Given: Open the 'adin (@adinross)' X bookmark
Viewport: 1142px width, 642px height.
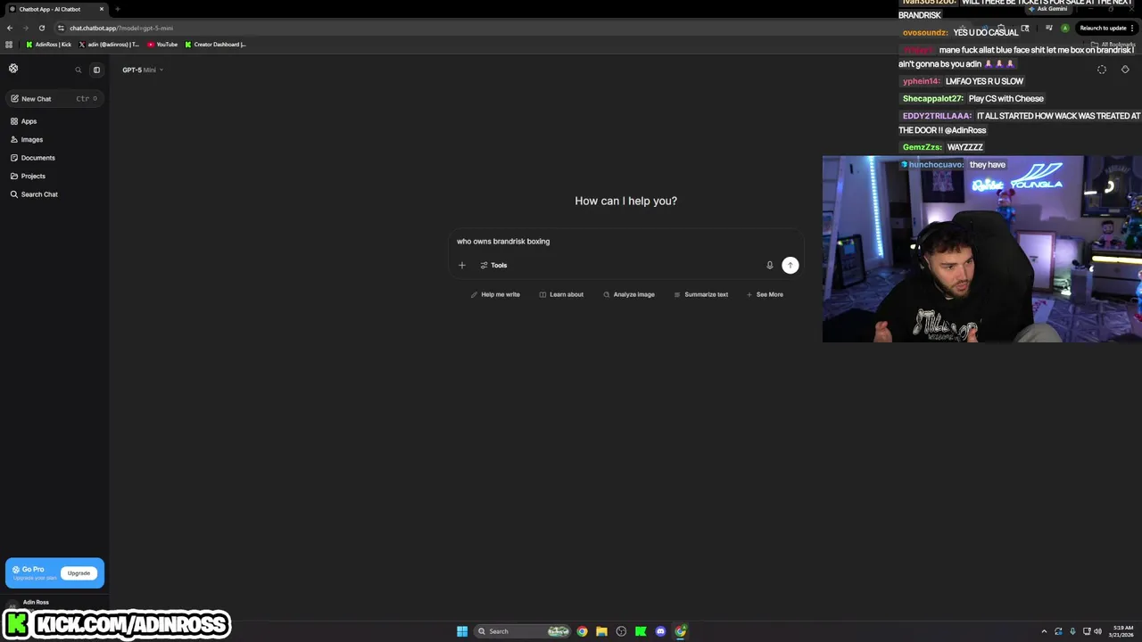Looking at the screenshot, I should pyautogui.click(x=109, y=45).
